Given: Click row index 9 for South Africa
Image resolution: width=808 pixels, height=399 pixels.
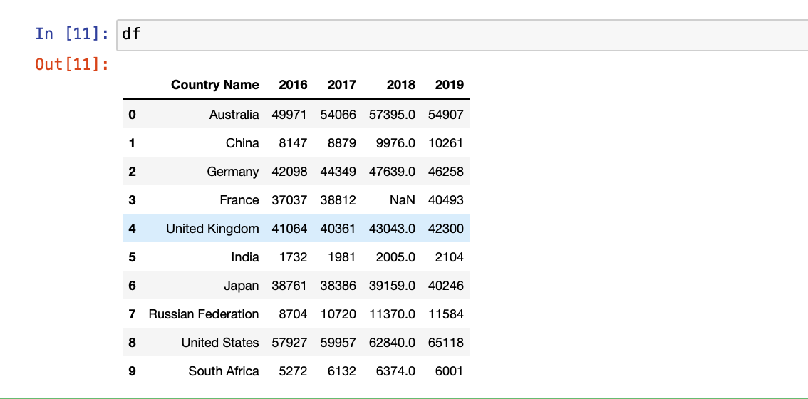Looking at the screenshot, I should [x=132, y=371].
